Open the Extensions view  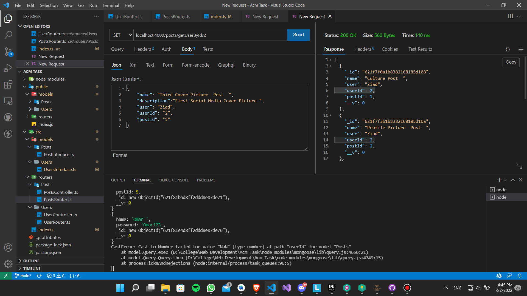click(x=8, y=84)
